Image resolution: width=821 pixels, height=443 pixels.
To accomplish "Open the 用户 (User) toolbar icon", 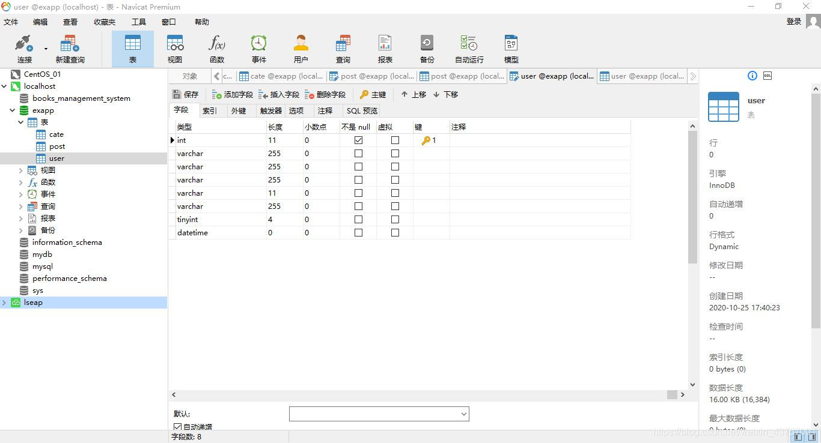I will [301, 49].
